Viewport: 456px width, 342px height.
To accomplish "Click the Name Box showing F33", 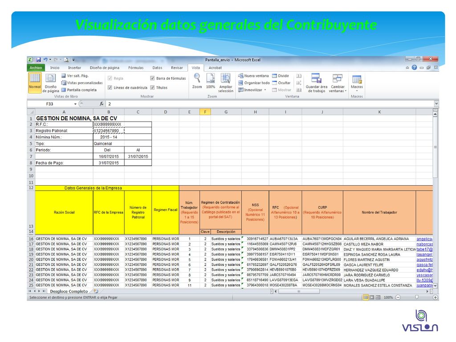I will click(50, 104).
